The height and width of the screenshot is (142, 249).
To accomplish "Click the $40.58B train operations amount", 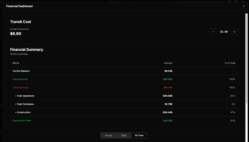I will point(168,96).
